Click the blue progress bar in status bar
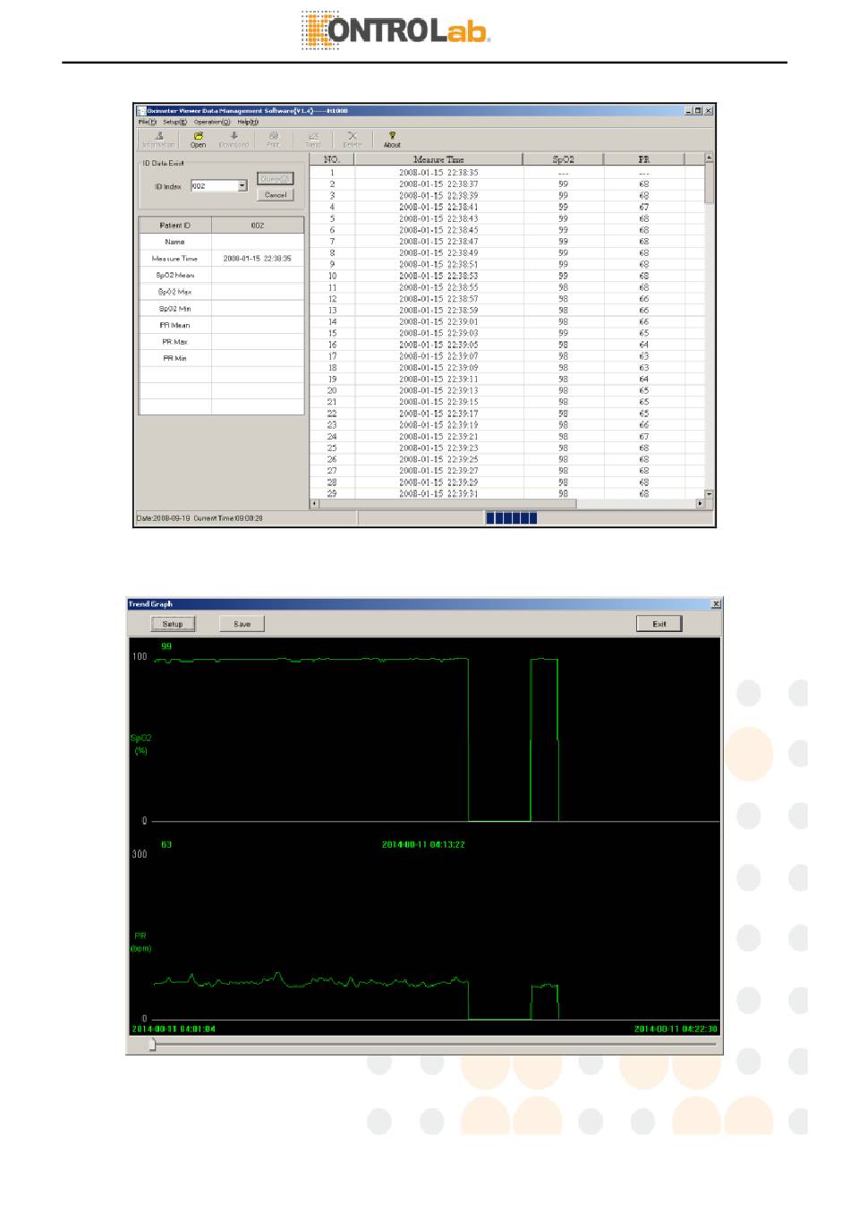The width and height of the screenshot is (850, 1213). tap(512, 517)
